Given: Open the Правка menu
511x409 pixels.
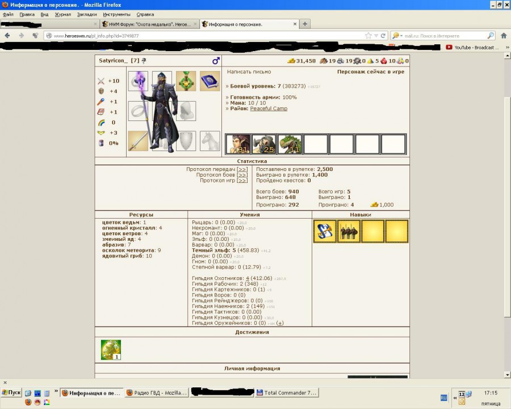Looking at the screenshot, I should pyautogui.click(x=27, y=14).
